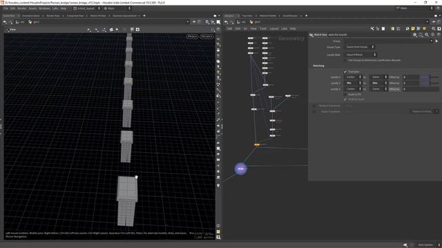This screenshot has width=442, height=248.
Task: Add new tab in left pane
Action: tap(144, 16)
